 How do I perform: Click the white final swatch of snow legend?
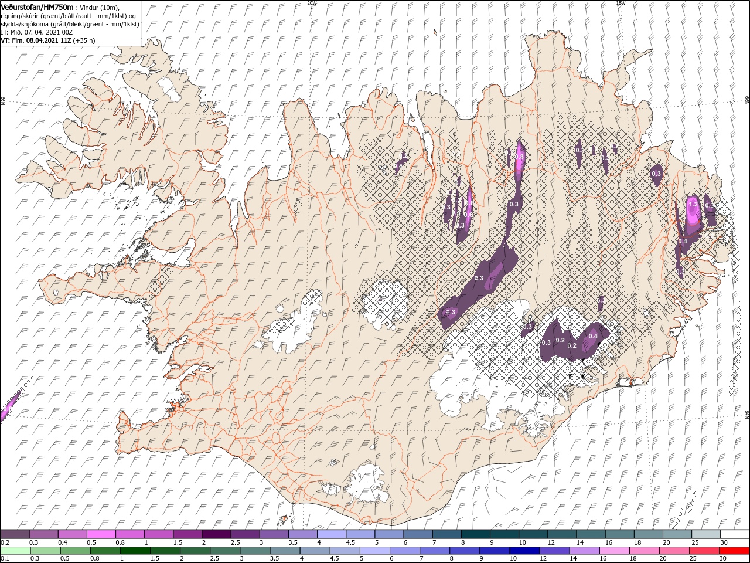[735, 534]
